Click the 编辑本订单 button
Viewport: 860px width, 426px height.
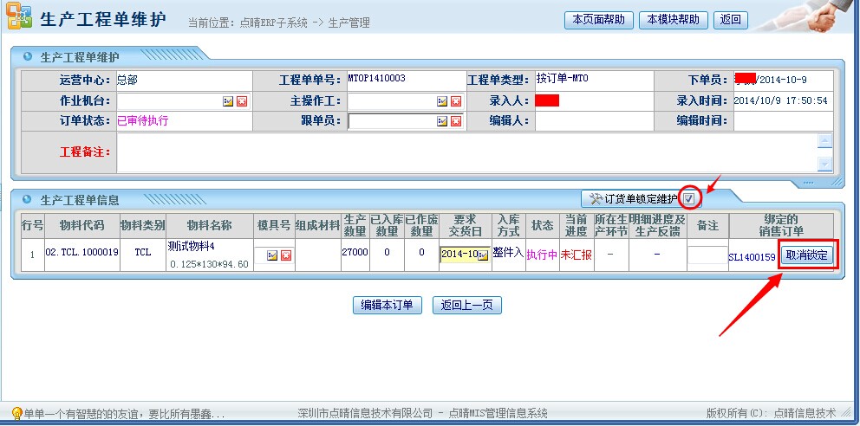tap(388, 305)
